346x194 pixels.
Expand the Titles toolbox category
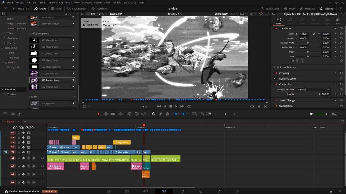5,33
